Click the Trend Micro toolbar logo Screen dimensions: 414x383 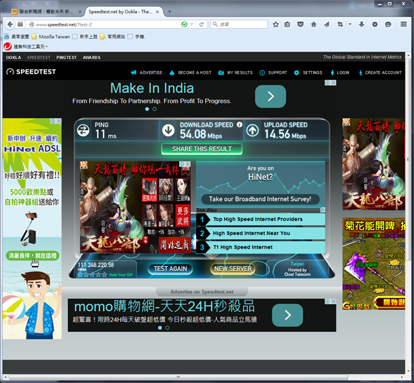pyautogui.click(x=8, y=47)
